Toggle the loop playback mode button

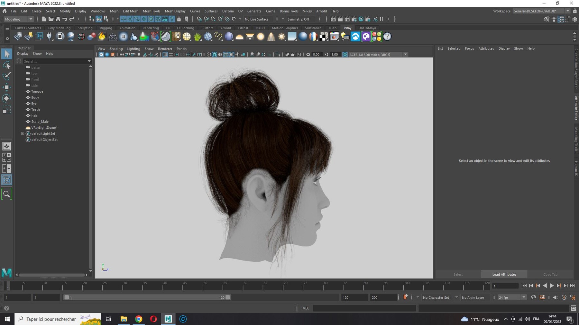pyautogui.click(x=533, y=297)
